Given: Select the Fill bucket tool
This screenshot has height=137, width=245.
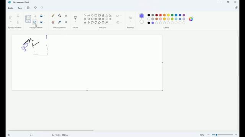Looking at the screenshot, I should (60, 16).
